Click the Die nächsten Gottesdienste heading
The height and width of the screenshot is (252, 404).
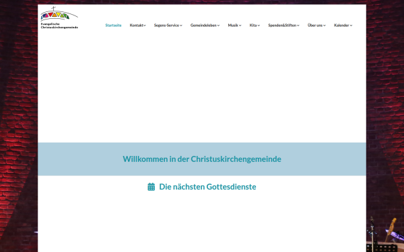tap(207, 187)
